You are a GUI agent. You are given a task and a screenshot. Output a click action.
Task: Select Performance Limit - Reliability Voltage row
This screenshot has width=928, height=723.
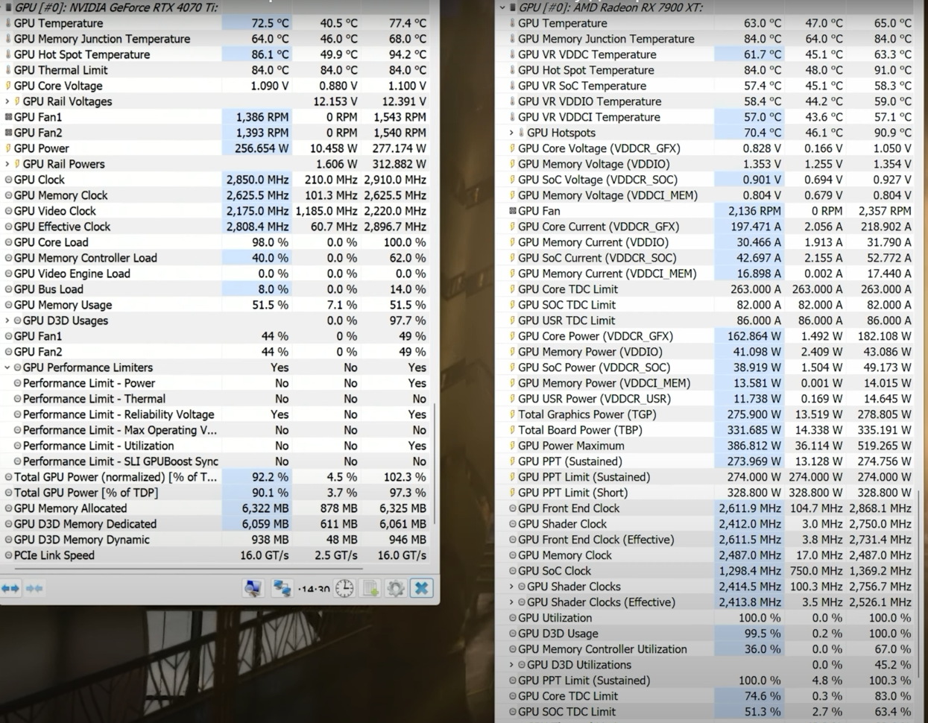click(x=216, y=414)
